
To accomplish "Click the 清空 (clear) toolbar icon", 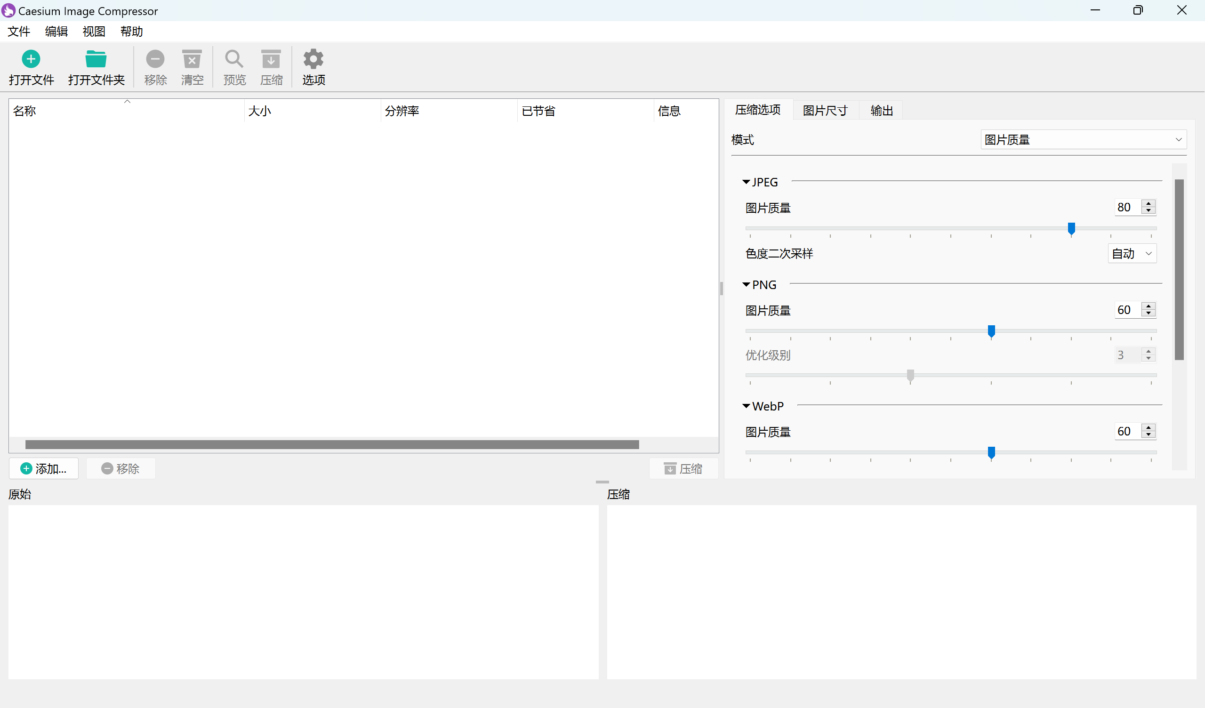I will point(192,59).
